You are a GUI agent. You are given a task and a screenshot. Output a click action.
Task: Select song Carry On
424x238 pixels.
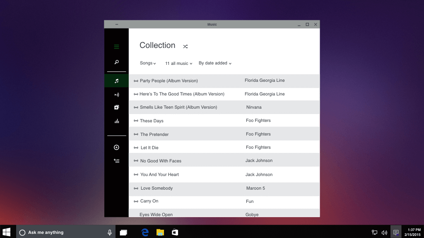click(149, 201)
